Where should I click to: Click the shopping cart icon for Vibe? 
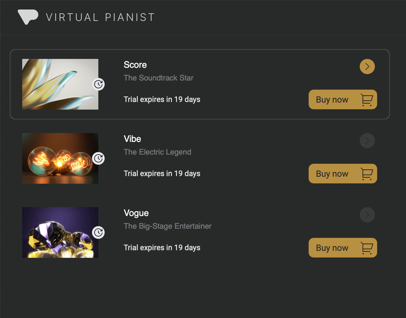tap(367, 174)
